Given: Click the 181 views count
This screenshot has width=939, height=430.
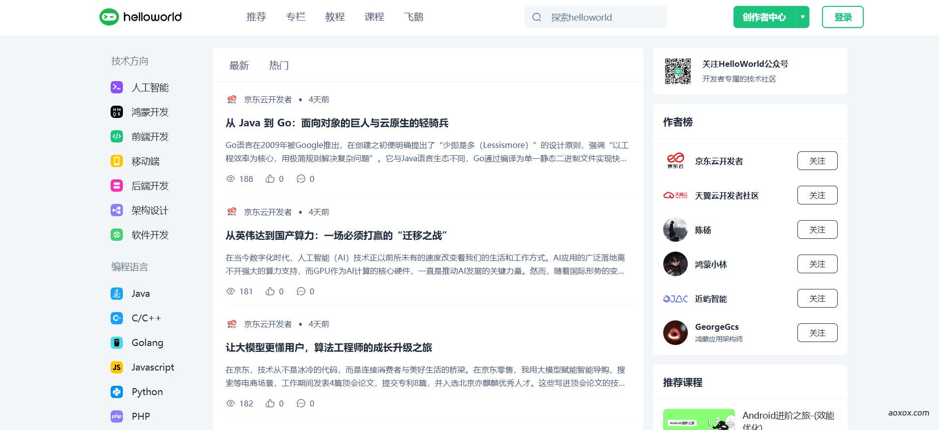Looking at the screenshot, I should tap(246, 291).
